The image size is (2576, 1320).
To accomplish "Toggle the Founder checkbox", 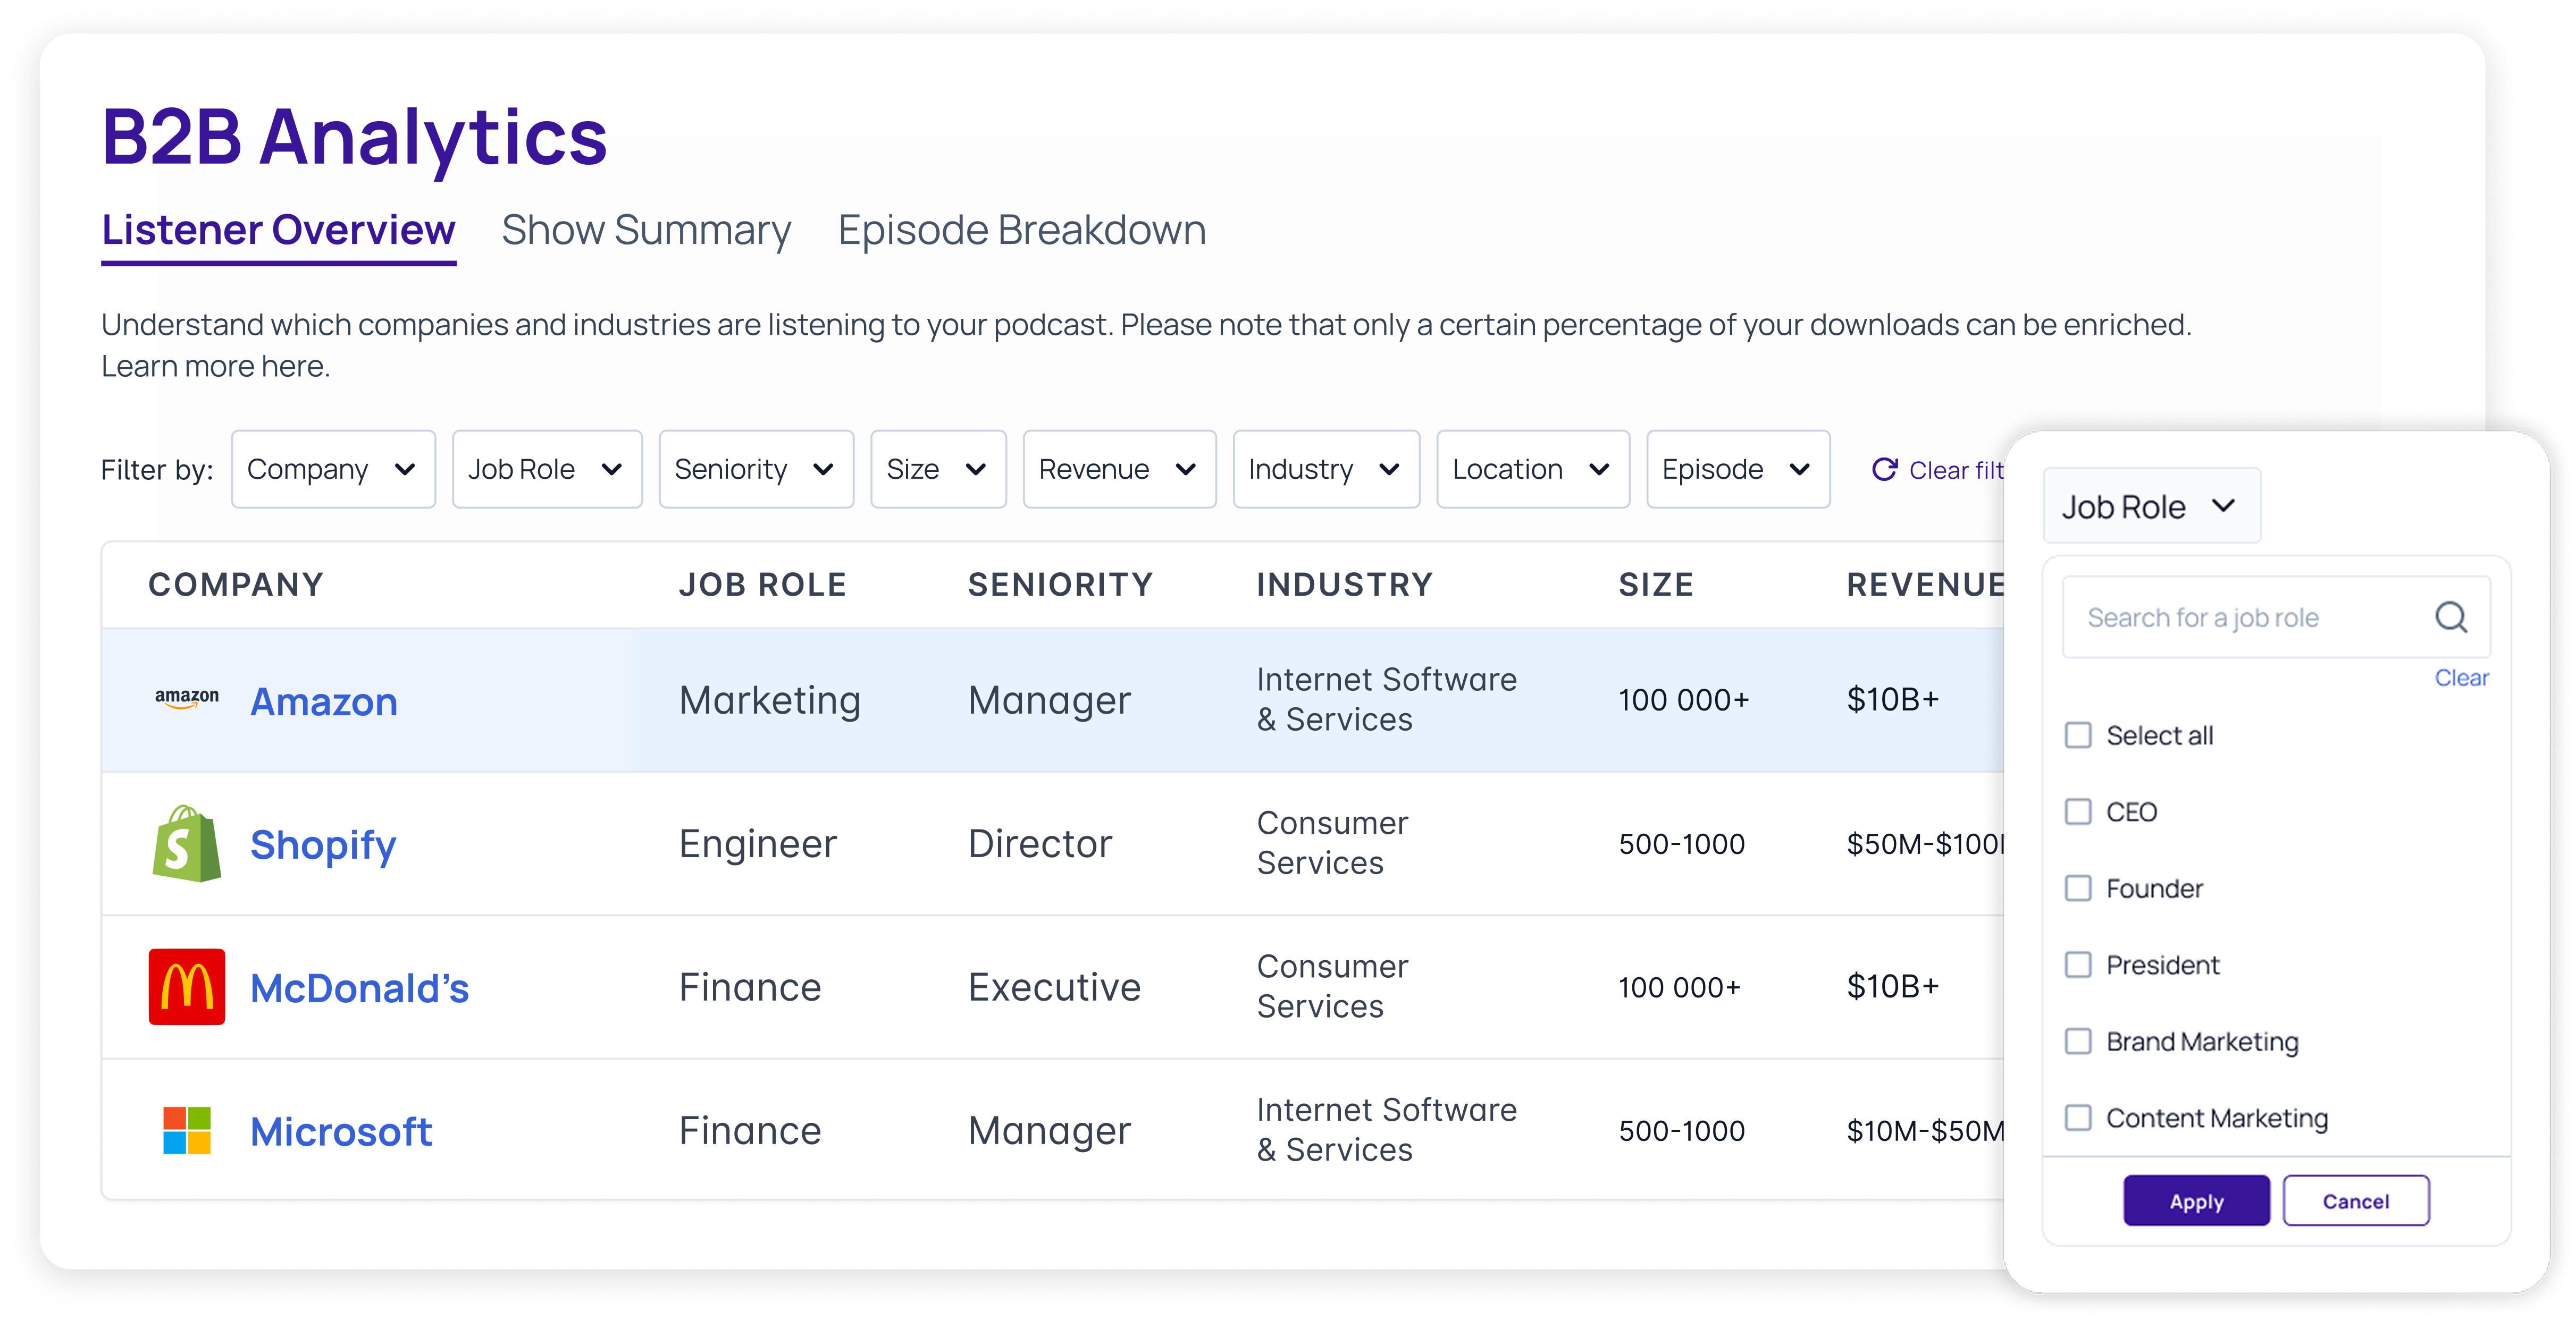I will point(2078,889).
